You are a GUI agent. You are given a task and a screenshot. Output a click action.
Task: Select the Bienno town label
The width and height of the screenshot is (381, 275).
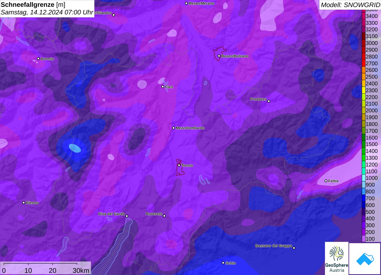32,203
